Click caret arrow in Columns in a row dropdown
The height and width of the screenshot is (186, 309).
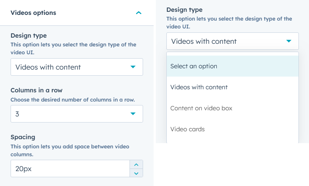click(x=133, y=114)
